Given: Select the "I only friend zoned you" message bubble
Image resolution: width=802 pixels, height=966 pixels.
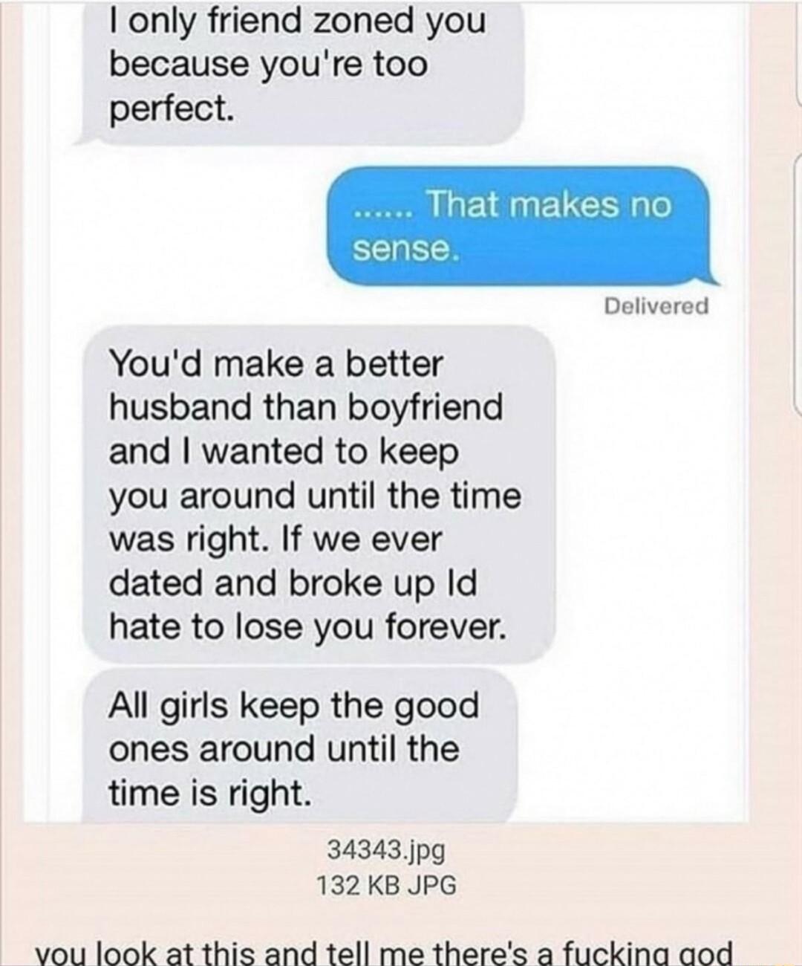Looking at the screenshot, I should pyautogui.click(x=301, y=67).
